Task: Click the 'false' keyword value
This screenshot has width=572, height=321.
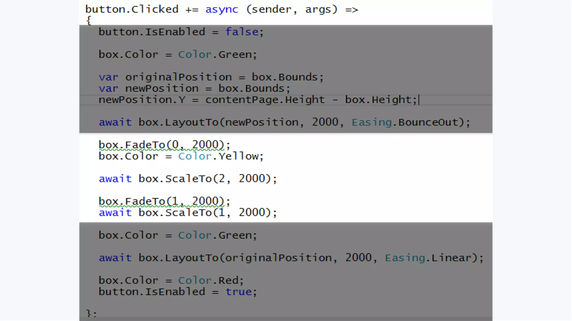Action: (242, 32)
